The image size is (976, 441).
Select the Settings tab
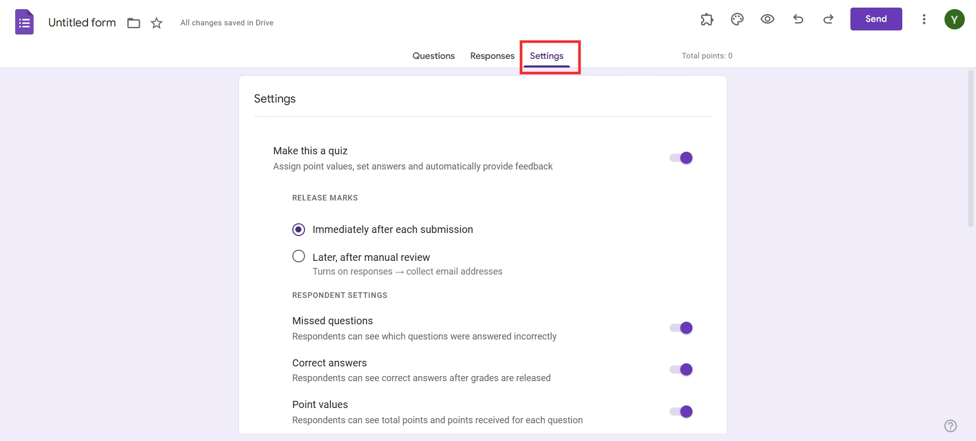click(546, 56)
